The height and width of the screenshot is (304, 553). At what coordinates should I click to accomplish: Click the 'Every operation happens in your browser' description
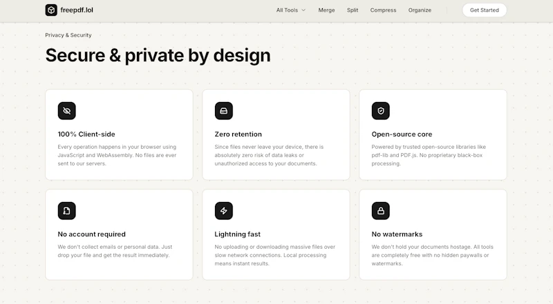pos(117,155)
